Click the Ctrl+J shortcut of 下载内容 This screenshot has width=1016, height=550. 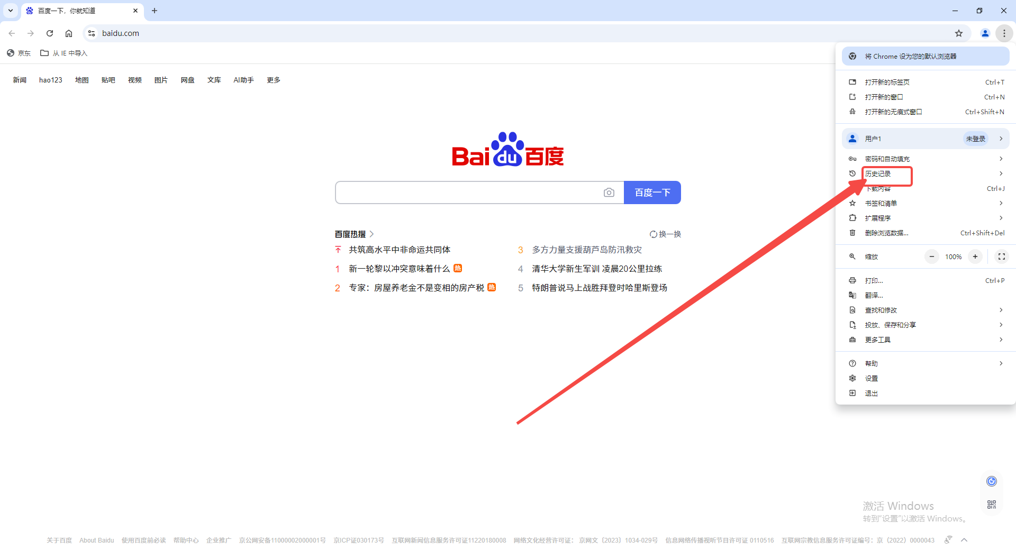point(995,188)
